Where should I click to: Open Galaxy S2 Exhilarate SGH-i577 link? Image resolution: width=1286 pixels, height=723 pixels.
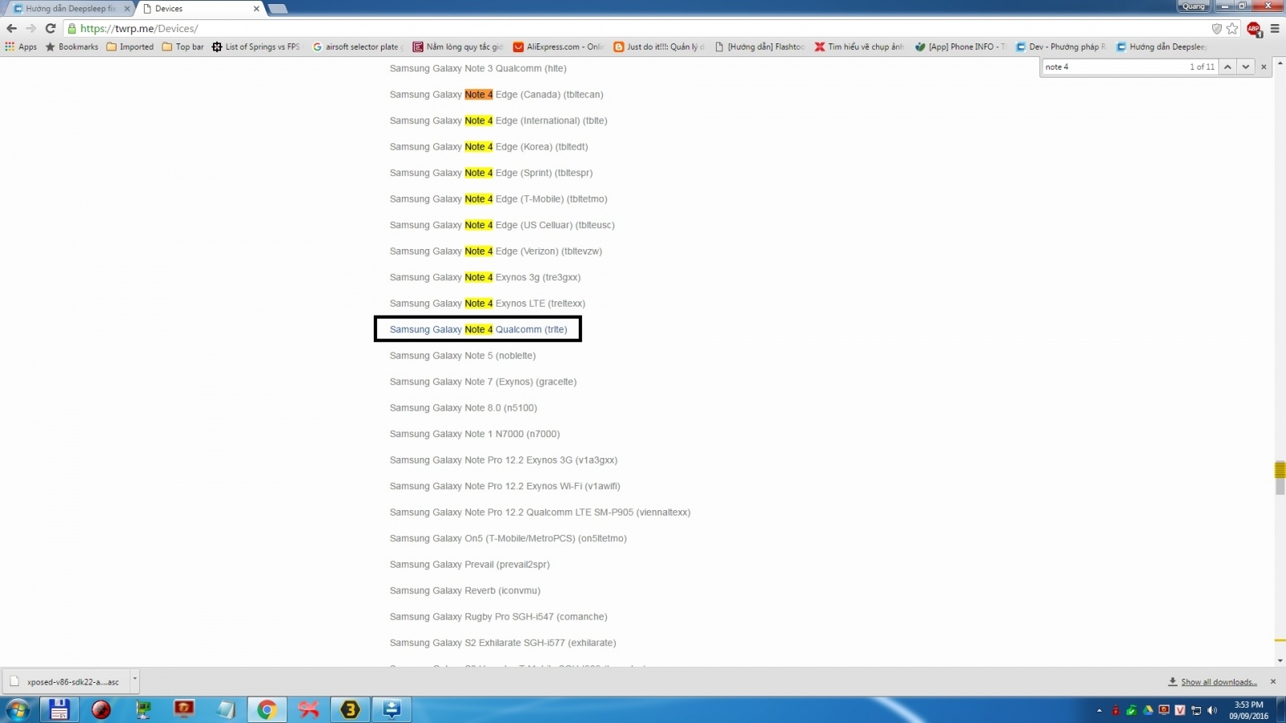[502, 643]
